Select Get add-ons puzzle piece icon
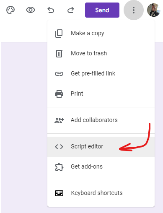 click(59, 167)
